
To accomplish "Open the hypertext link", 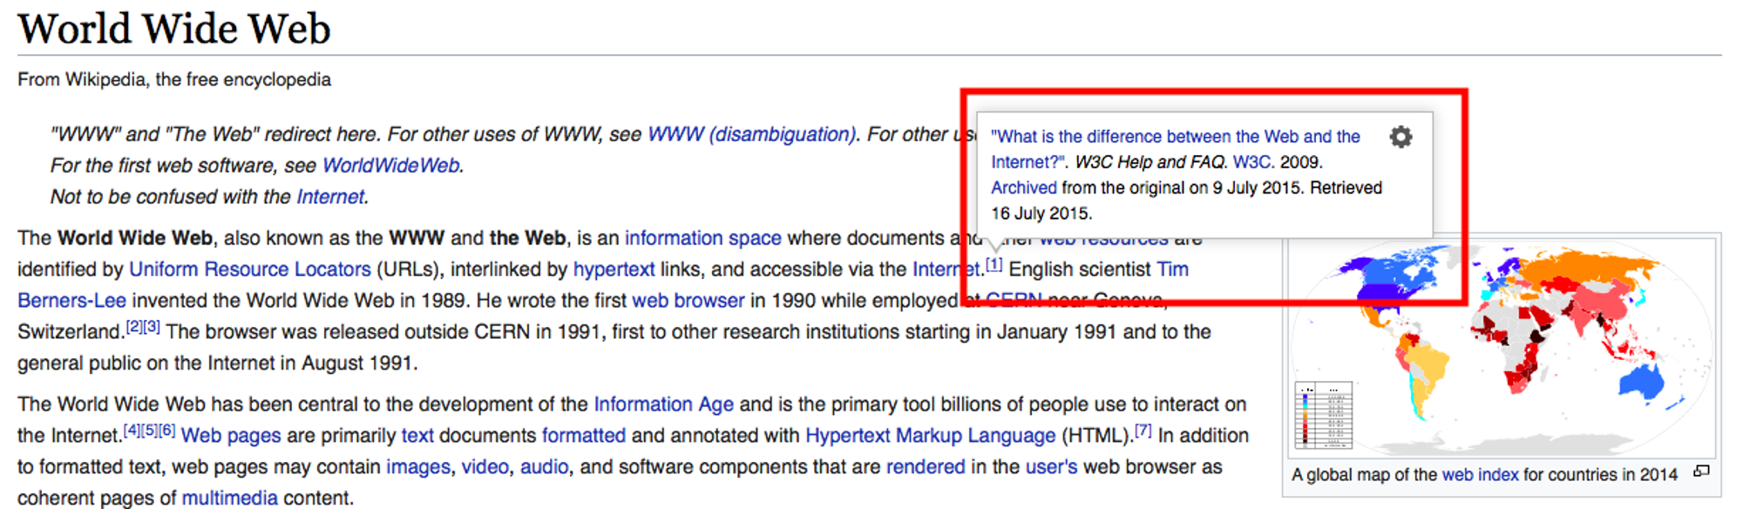I will 614,269.
